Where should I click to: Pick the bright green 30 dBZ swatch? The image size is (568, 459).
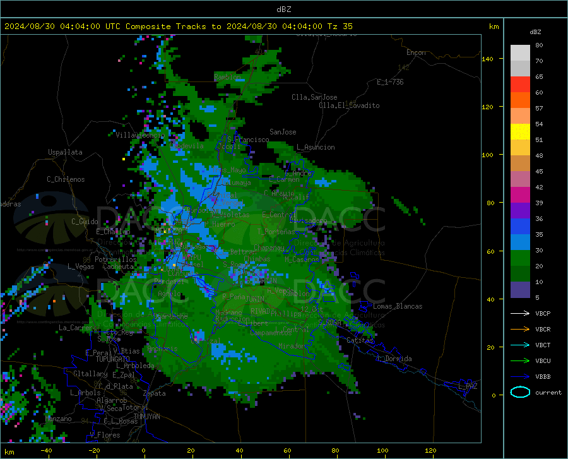point(520,258)
